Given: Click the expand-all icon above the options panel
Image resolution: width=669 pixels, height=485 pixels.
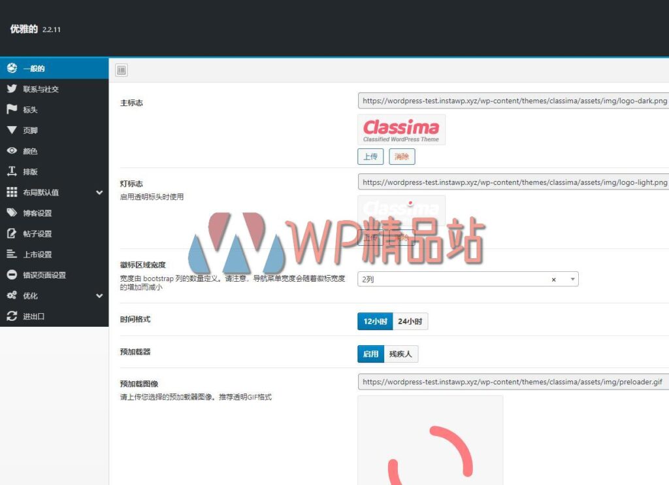Looking at the screenshot, I should click(x=121, y=70).
